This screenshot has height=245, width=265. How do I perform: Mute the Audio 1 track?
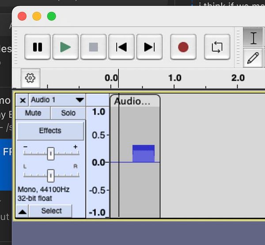coord(33,113)
